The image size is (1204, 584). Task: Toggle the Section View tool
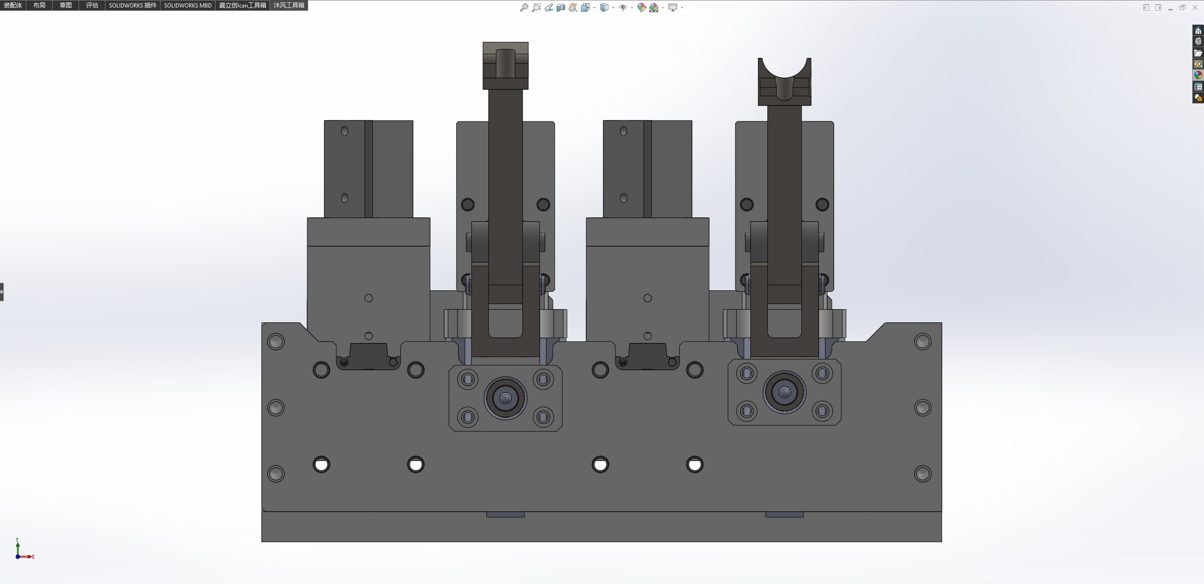[560, 8]
